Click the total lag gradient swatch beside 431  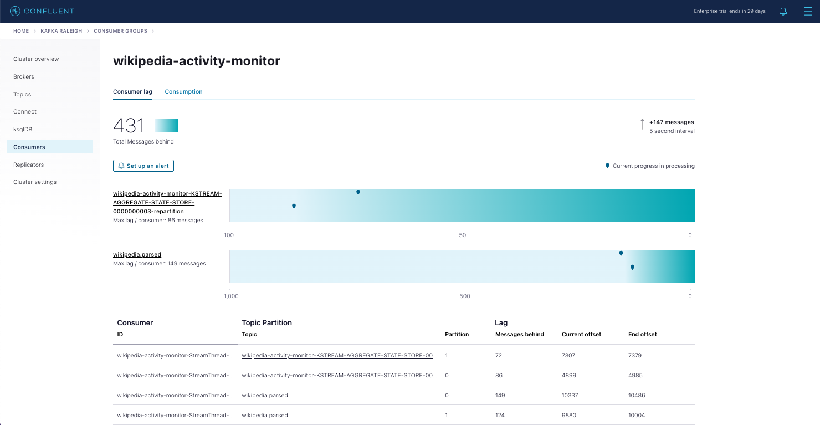click(x=167, y=125)
